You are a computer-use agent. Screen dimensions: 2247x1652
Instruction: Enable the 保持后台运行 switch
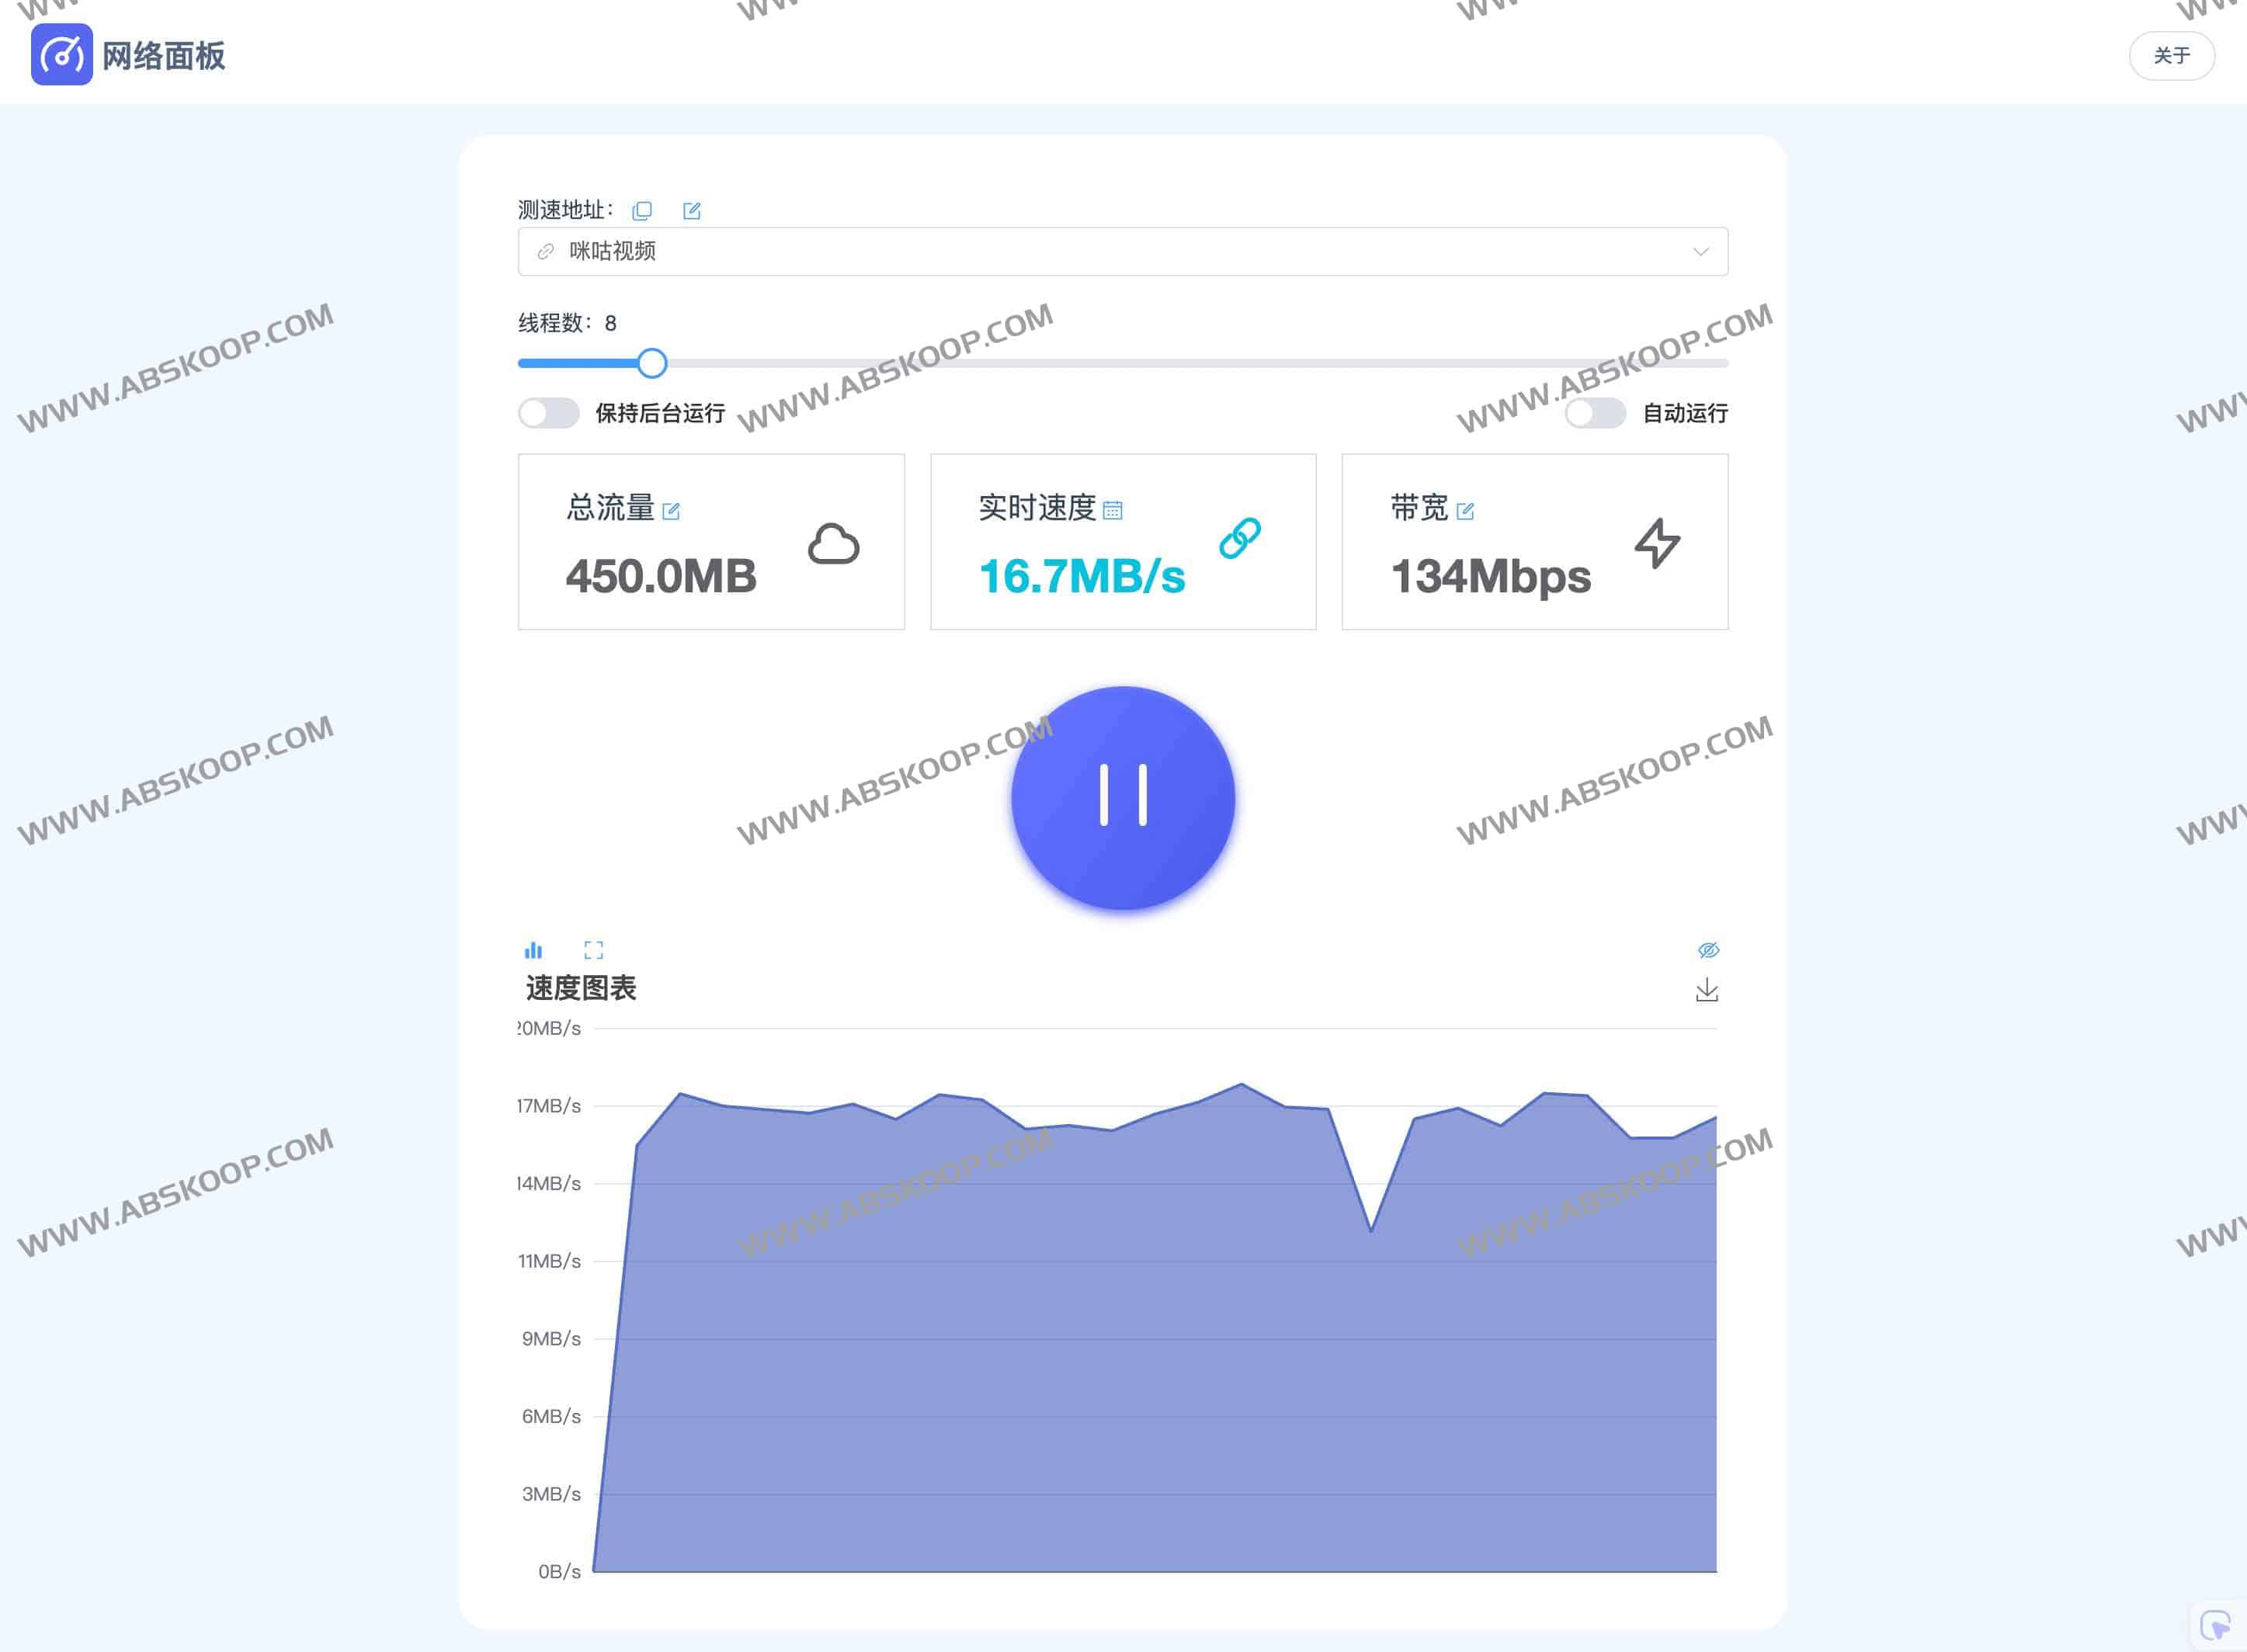549,413
